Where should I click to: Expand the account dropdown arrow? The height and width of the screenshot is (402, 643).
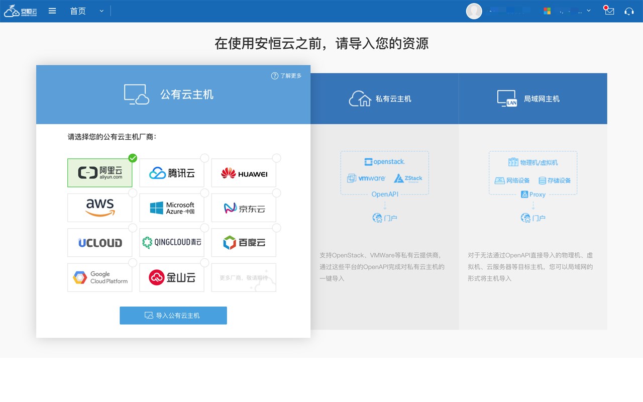click(589, 11)
